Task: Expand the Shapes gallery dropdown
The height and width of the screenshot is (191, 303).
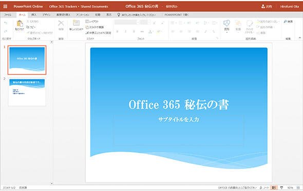Action: 226,32
